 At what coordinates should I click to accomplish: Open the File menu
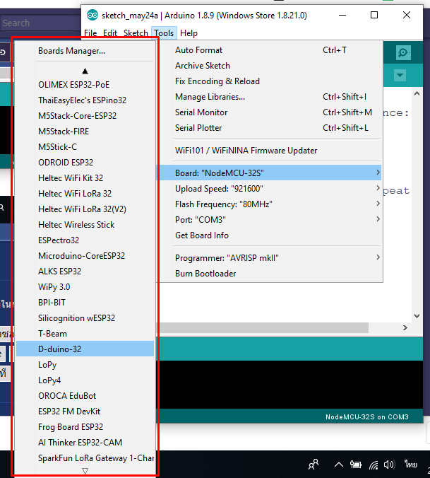pyautogui.click(x=90, y=33)
